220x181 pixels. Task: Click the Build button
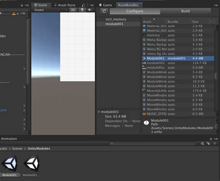(x=185, y=11)
